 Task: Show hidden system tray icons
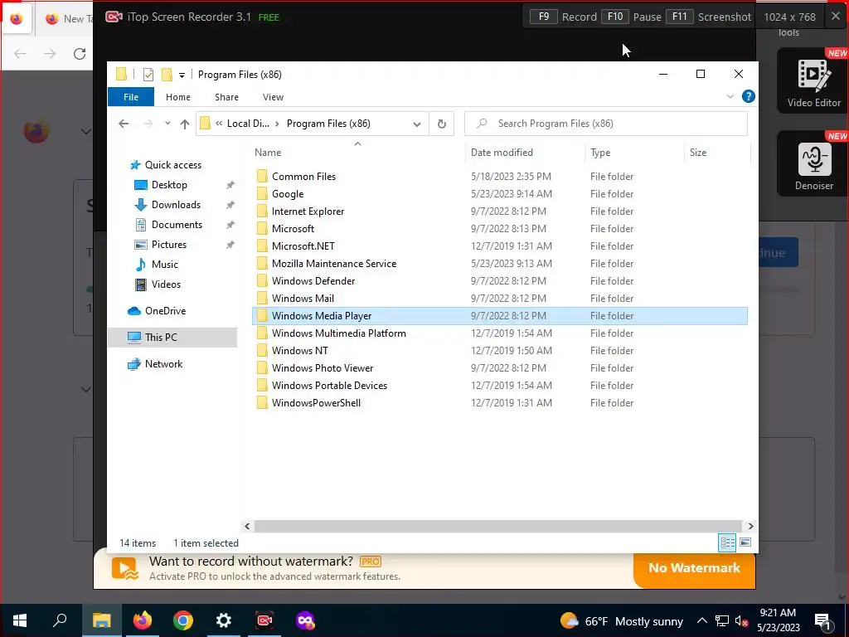(x=701, y=620)
